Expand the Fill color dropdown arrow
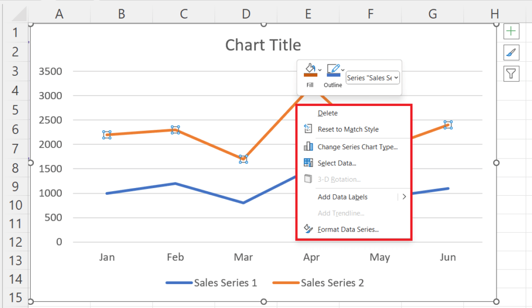 pos(320,69)
